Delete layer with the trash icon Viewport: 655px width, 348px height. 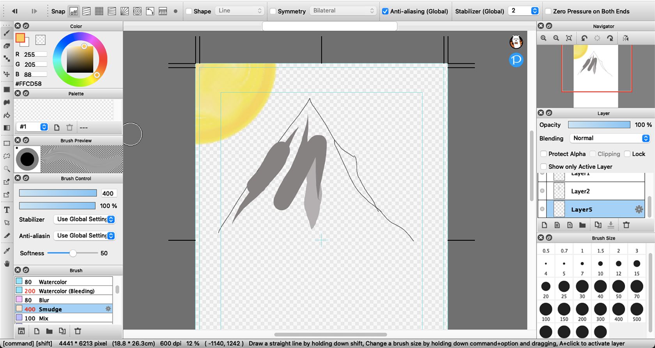626,225
